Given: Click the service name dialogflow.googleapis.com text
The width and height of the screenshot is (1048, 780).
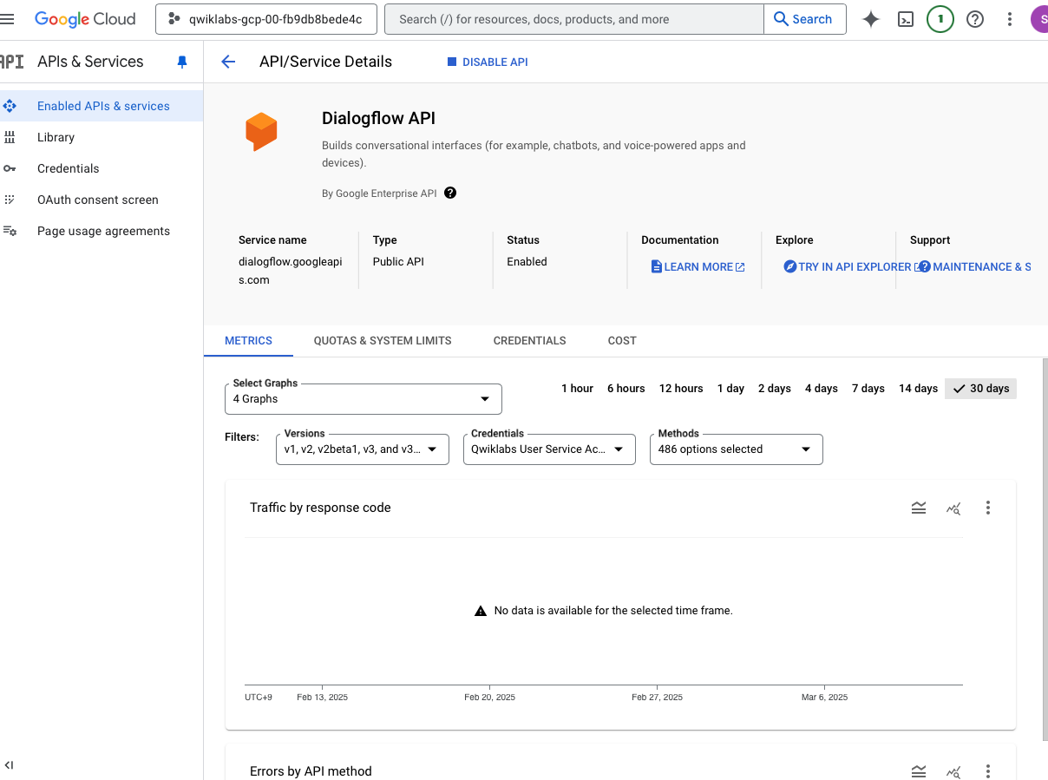Looking at the screenshot, I should (291, 271).
